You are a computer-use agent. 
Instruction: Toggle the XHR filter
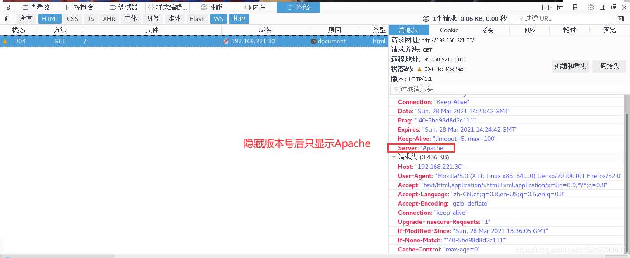click(x=109, y=19)
